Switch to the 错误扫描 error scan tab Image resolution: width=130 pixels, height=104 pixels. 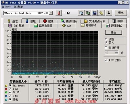point(69,21)
